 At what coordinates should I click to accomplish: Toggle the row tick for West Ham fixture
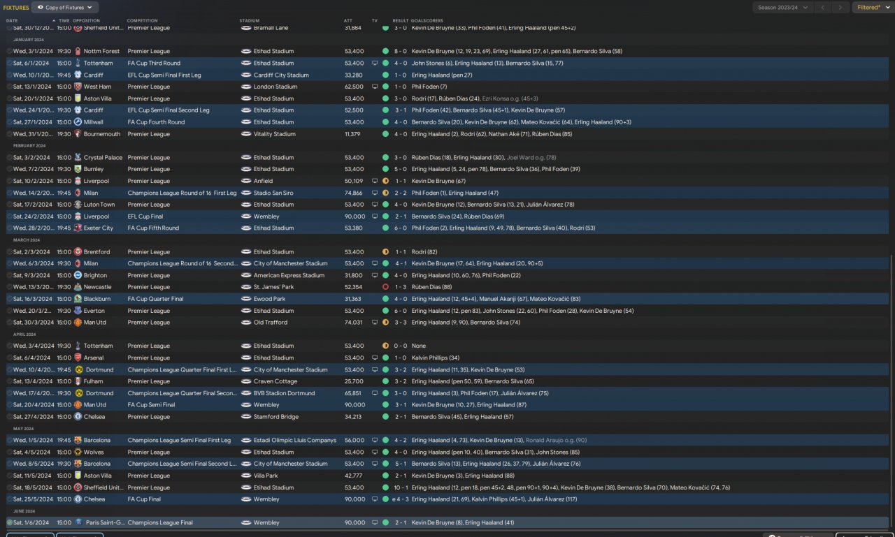(x=10, y=87)
